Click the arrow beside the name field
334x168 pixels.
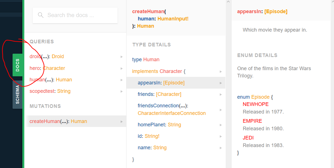[221, 148]
